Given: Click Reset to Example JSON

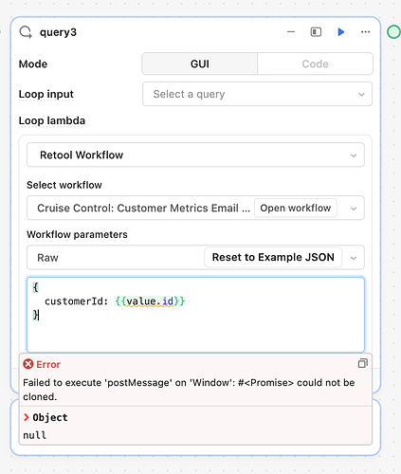Looking at the screenshot, I should 273,257.
